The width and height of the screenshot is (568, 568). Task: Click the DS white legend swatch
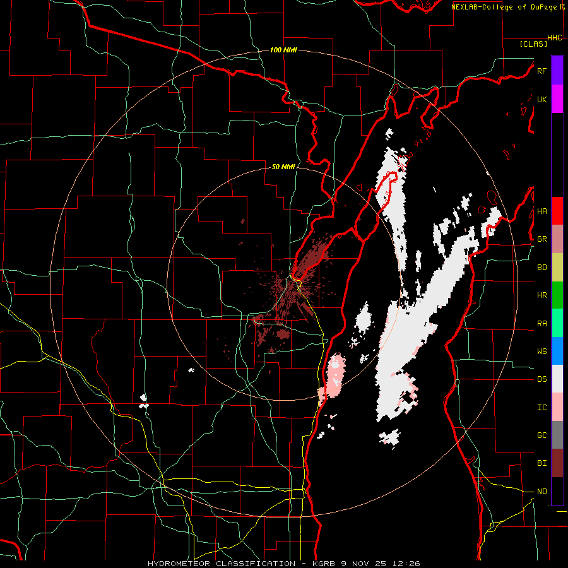(557, 379)
